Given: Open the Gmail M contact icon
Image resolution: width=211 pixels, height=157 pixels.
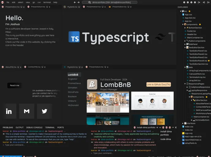Looking at the screenshot, I should pos(27,111).
